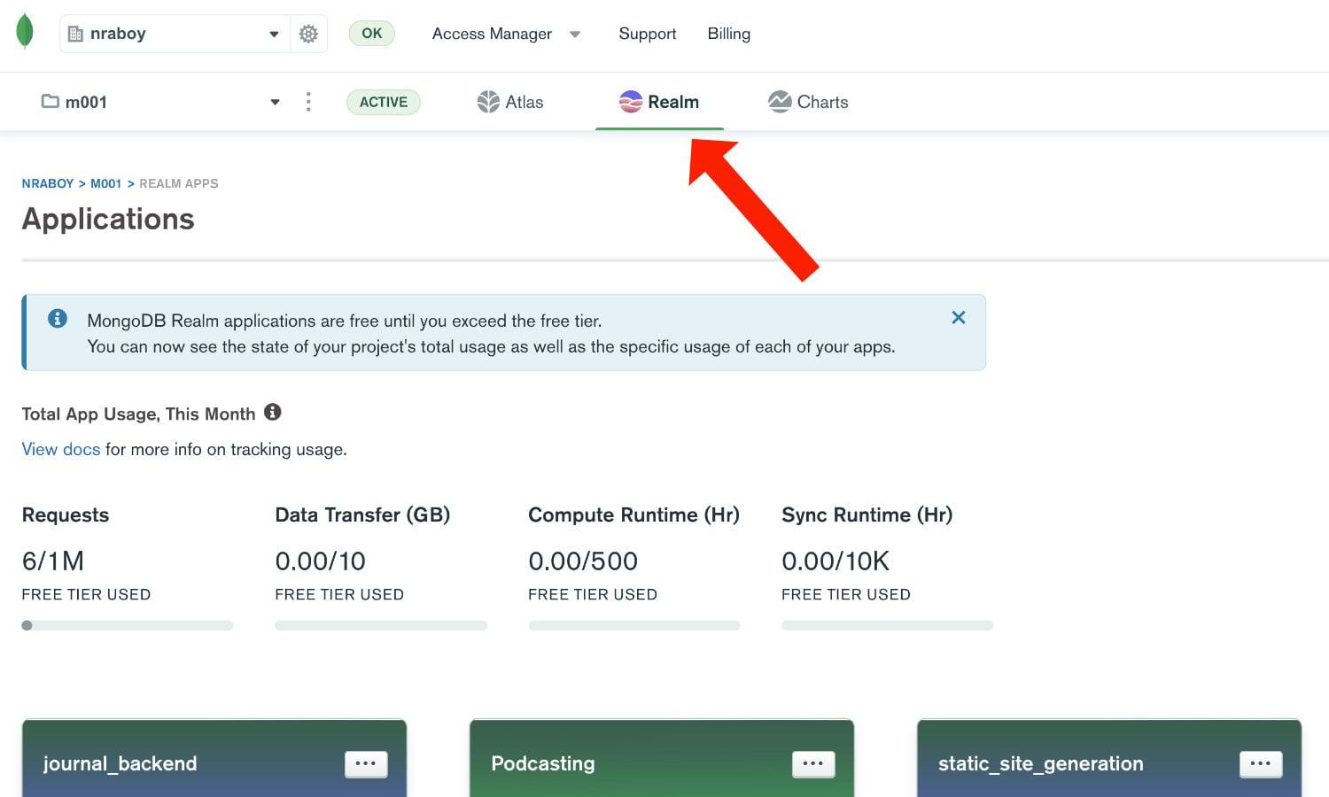The image size is (1329, 797).
Task: Click the Realm sphere icon
Action: 630,102
